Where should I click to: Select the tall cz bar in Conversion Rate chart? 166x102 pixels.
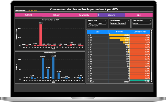(x=41, y=35)
